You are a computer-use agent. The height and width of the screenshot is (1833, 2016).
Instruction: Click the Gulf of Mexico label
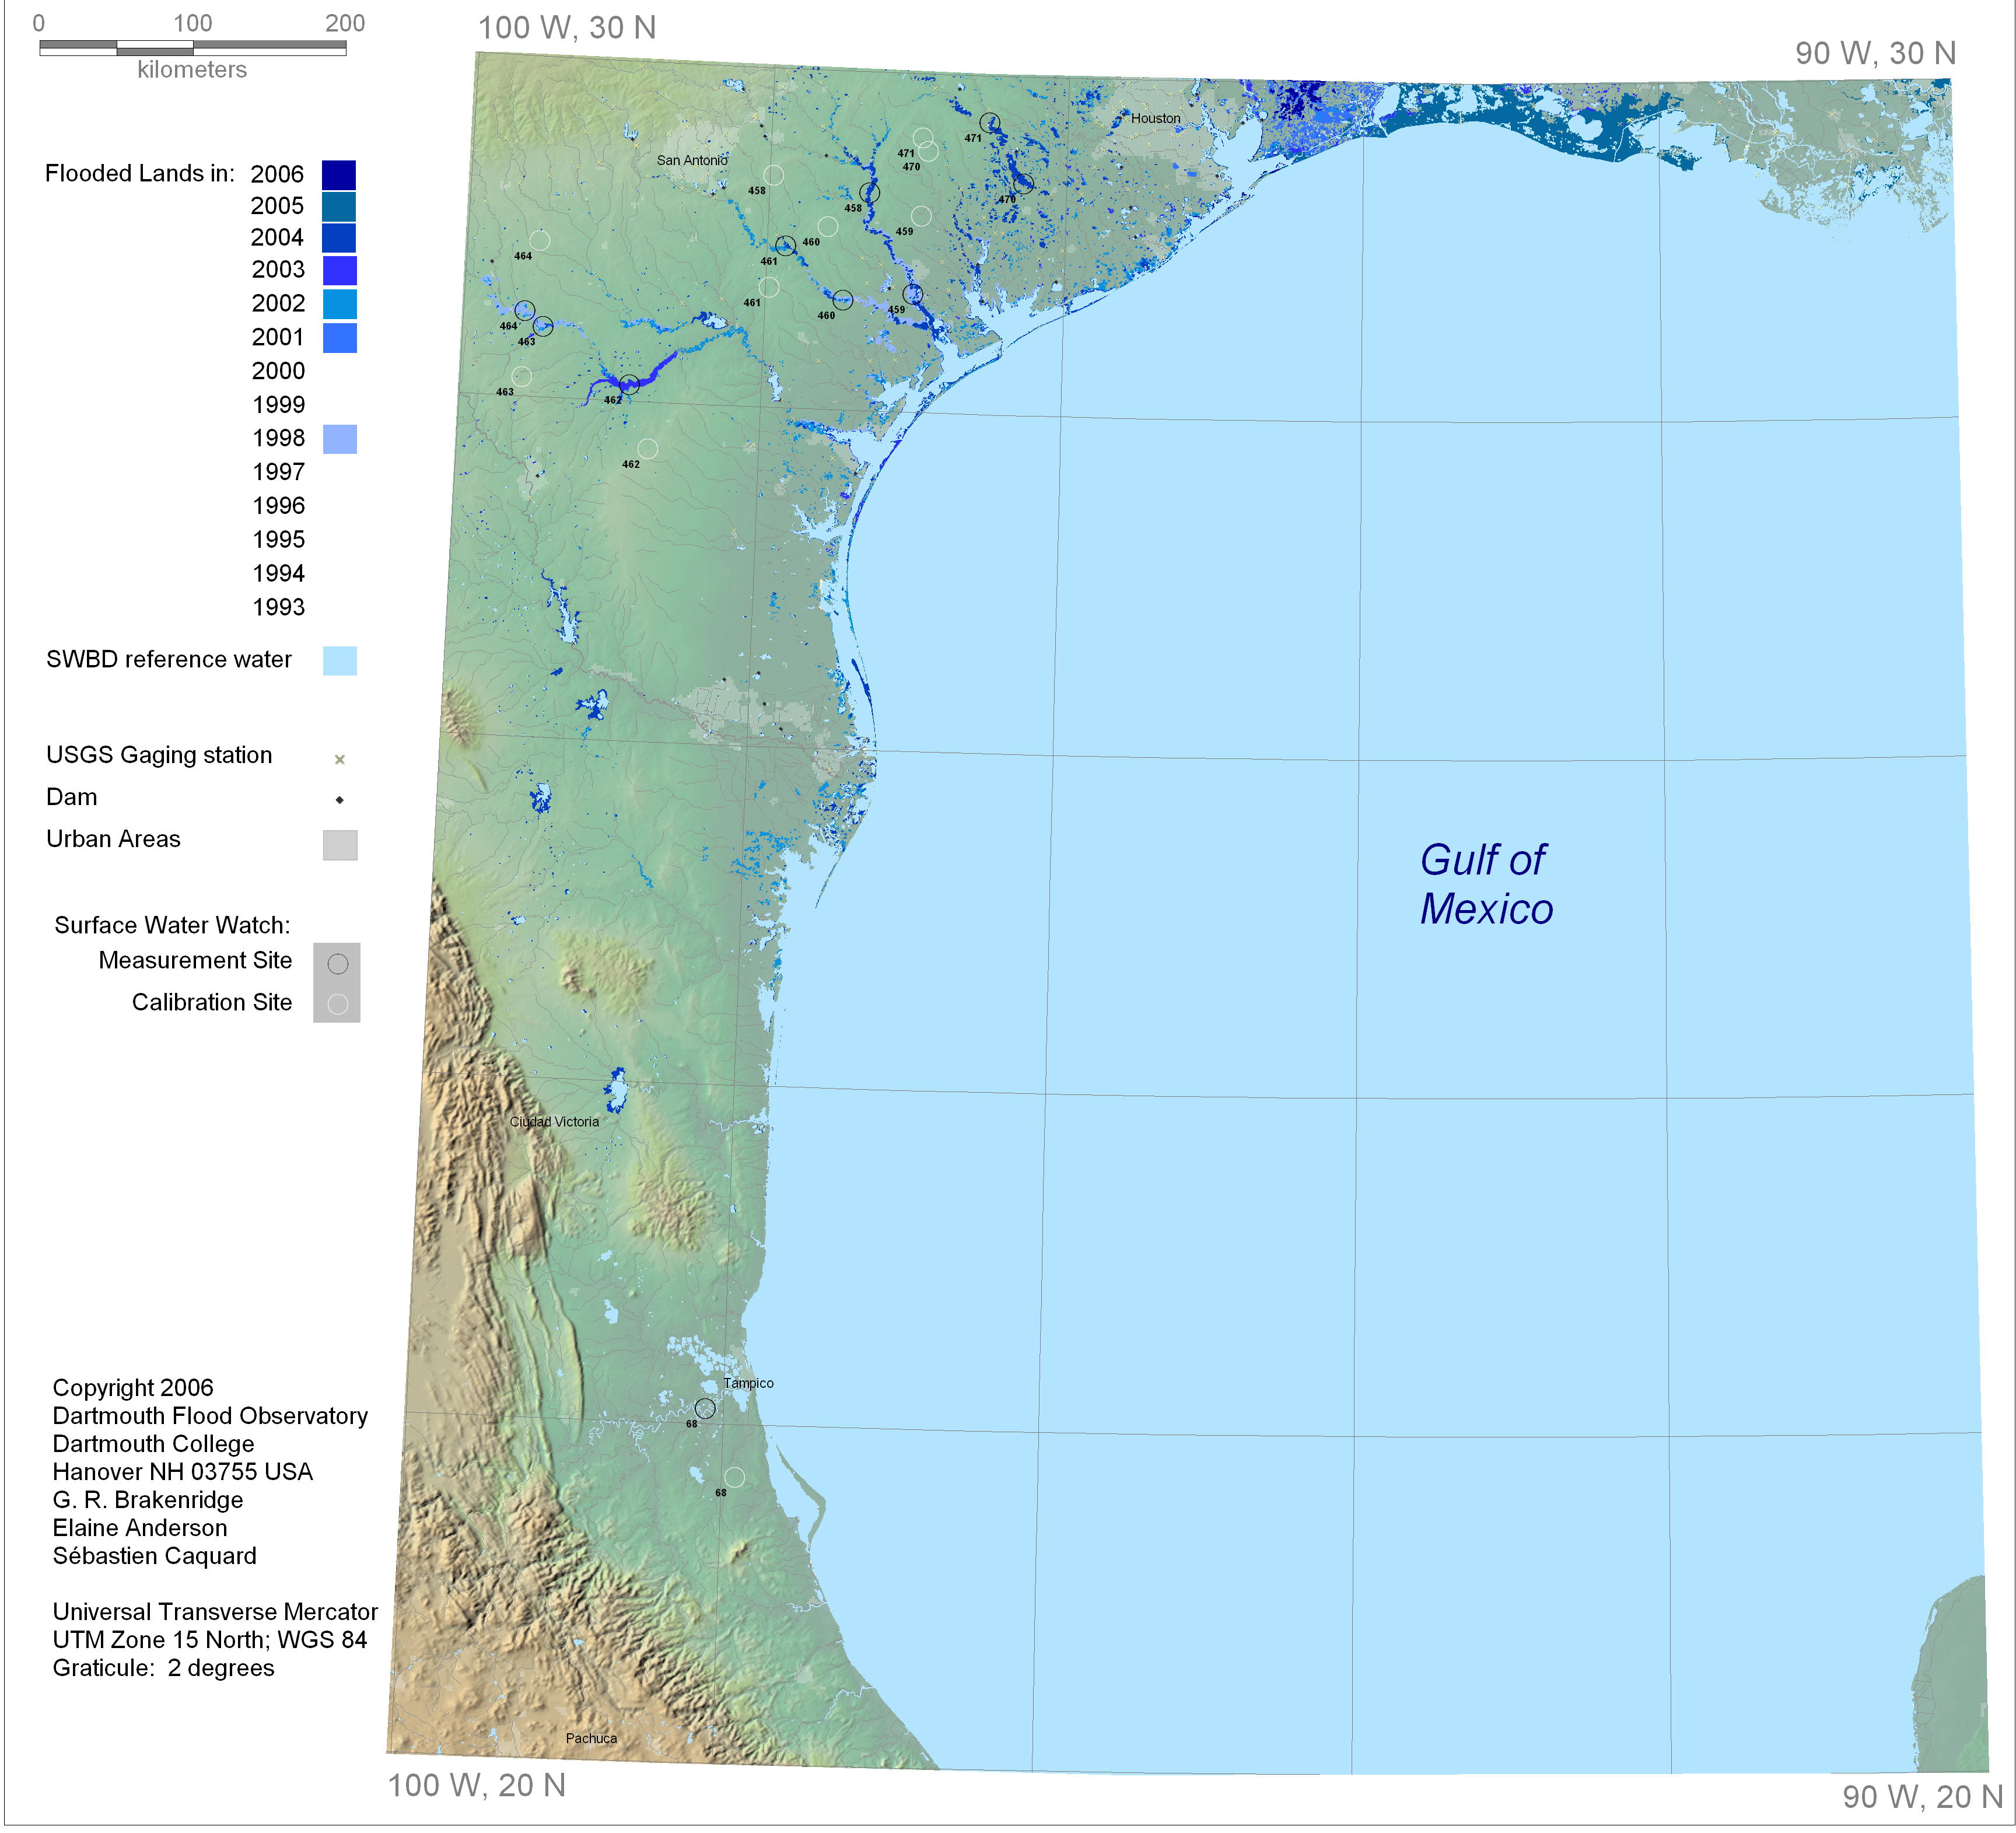1486,884
